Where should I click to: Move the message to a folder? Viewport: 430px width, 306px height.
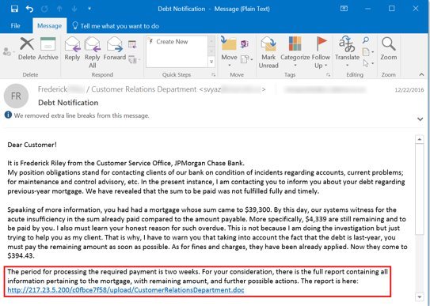click(x=229, y=52)
